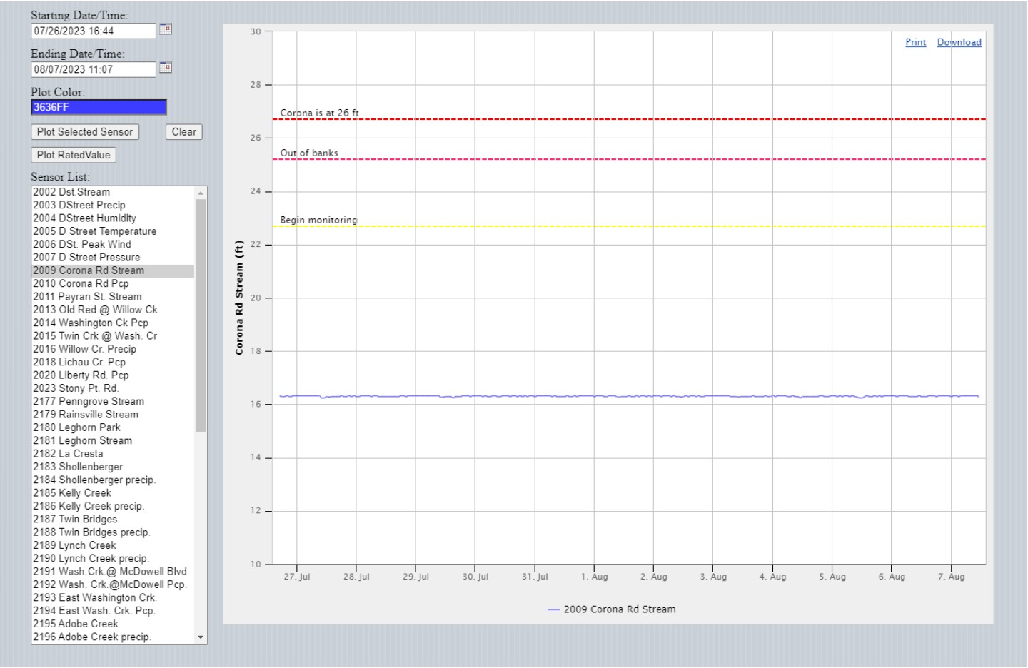Image resolution: width=1028 pixels, height=668 pixels.
Task: Click the Starting Date/Time input field
Action: 93,31
